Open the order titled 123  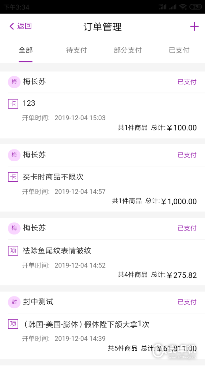point(29,103)
